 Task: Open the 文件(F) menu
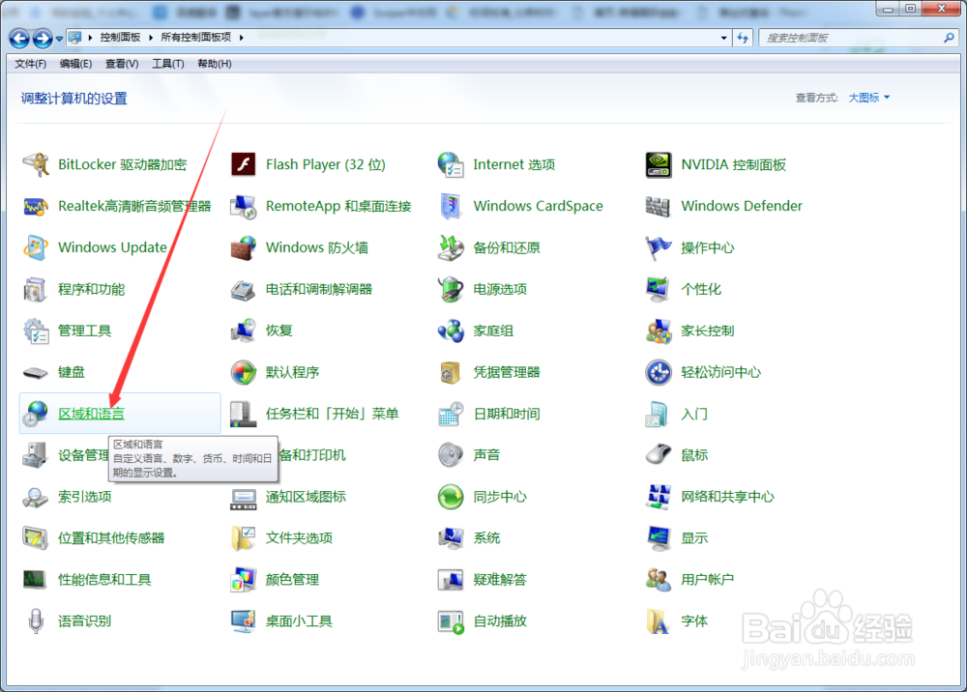tap(30, 64)
